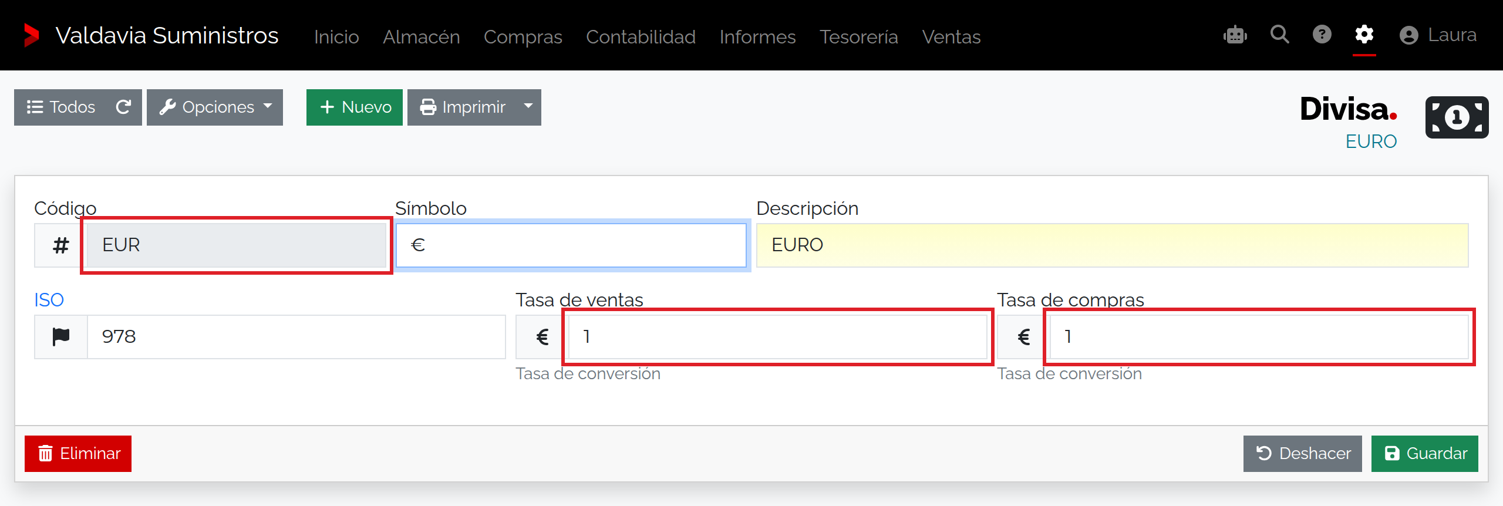
Task: Undo changes with Deshacer
Action: tap(1303, 454)
